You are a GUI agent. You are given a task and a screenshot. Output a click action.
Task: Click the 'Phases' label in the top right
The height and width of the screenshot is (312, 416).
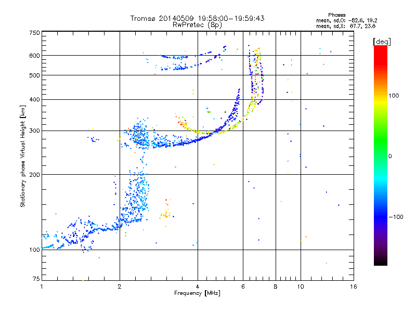point(336,15)
